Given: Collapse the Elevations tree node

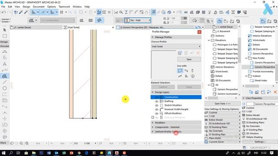Looking at the screenshot, I should tap(208, 40).
